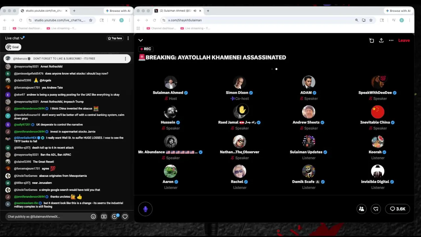Image resolution: width=421 pixels, height=237 pixels.
Task: Minimize the X Space to docked view
Action: tap(371, 40)
